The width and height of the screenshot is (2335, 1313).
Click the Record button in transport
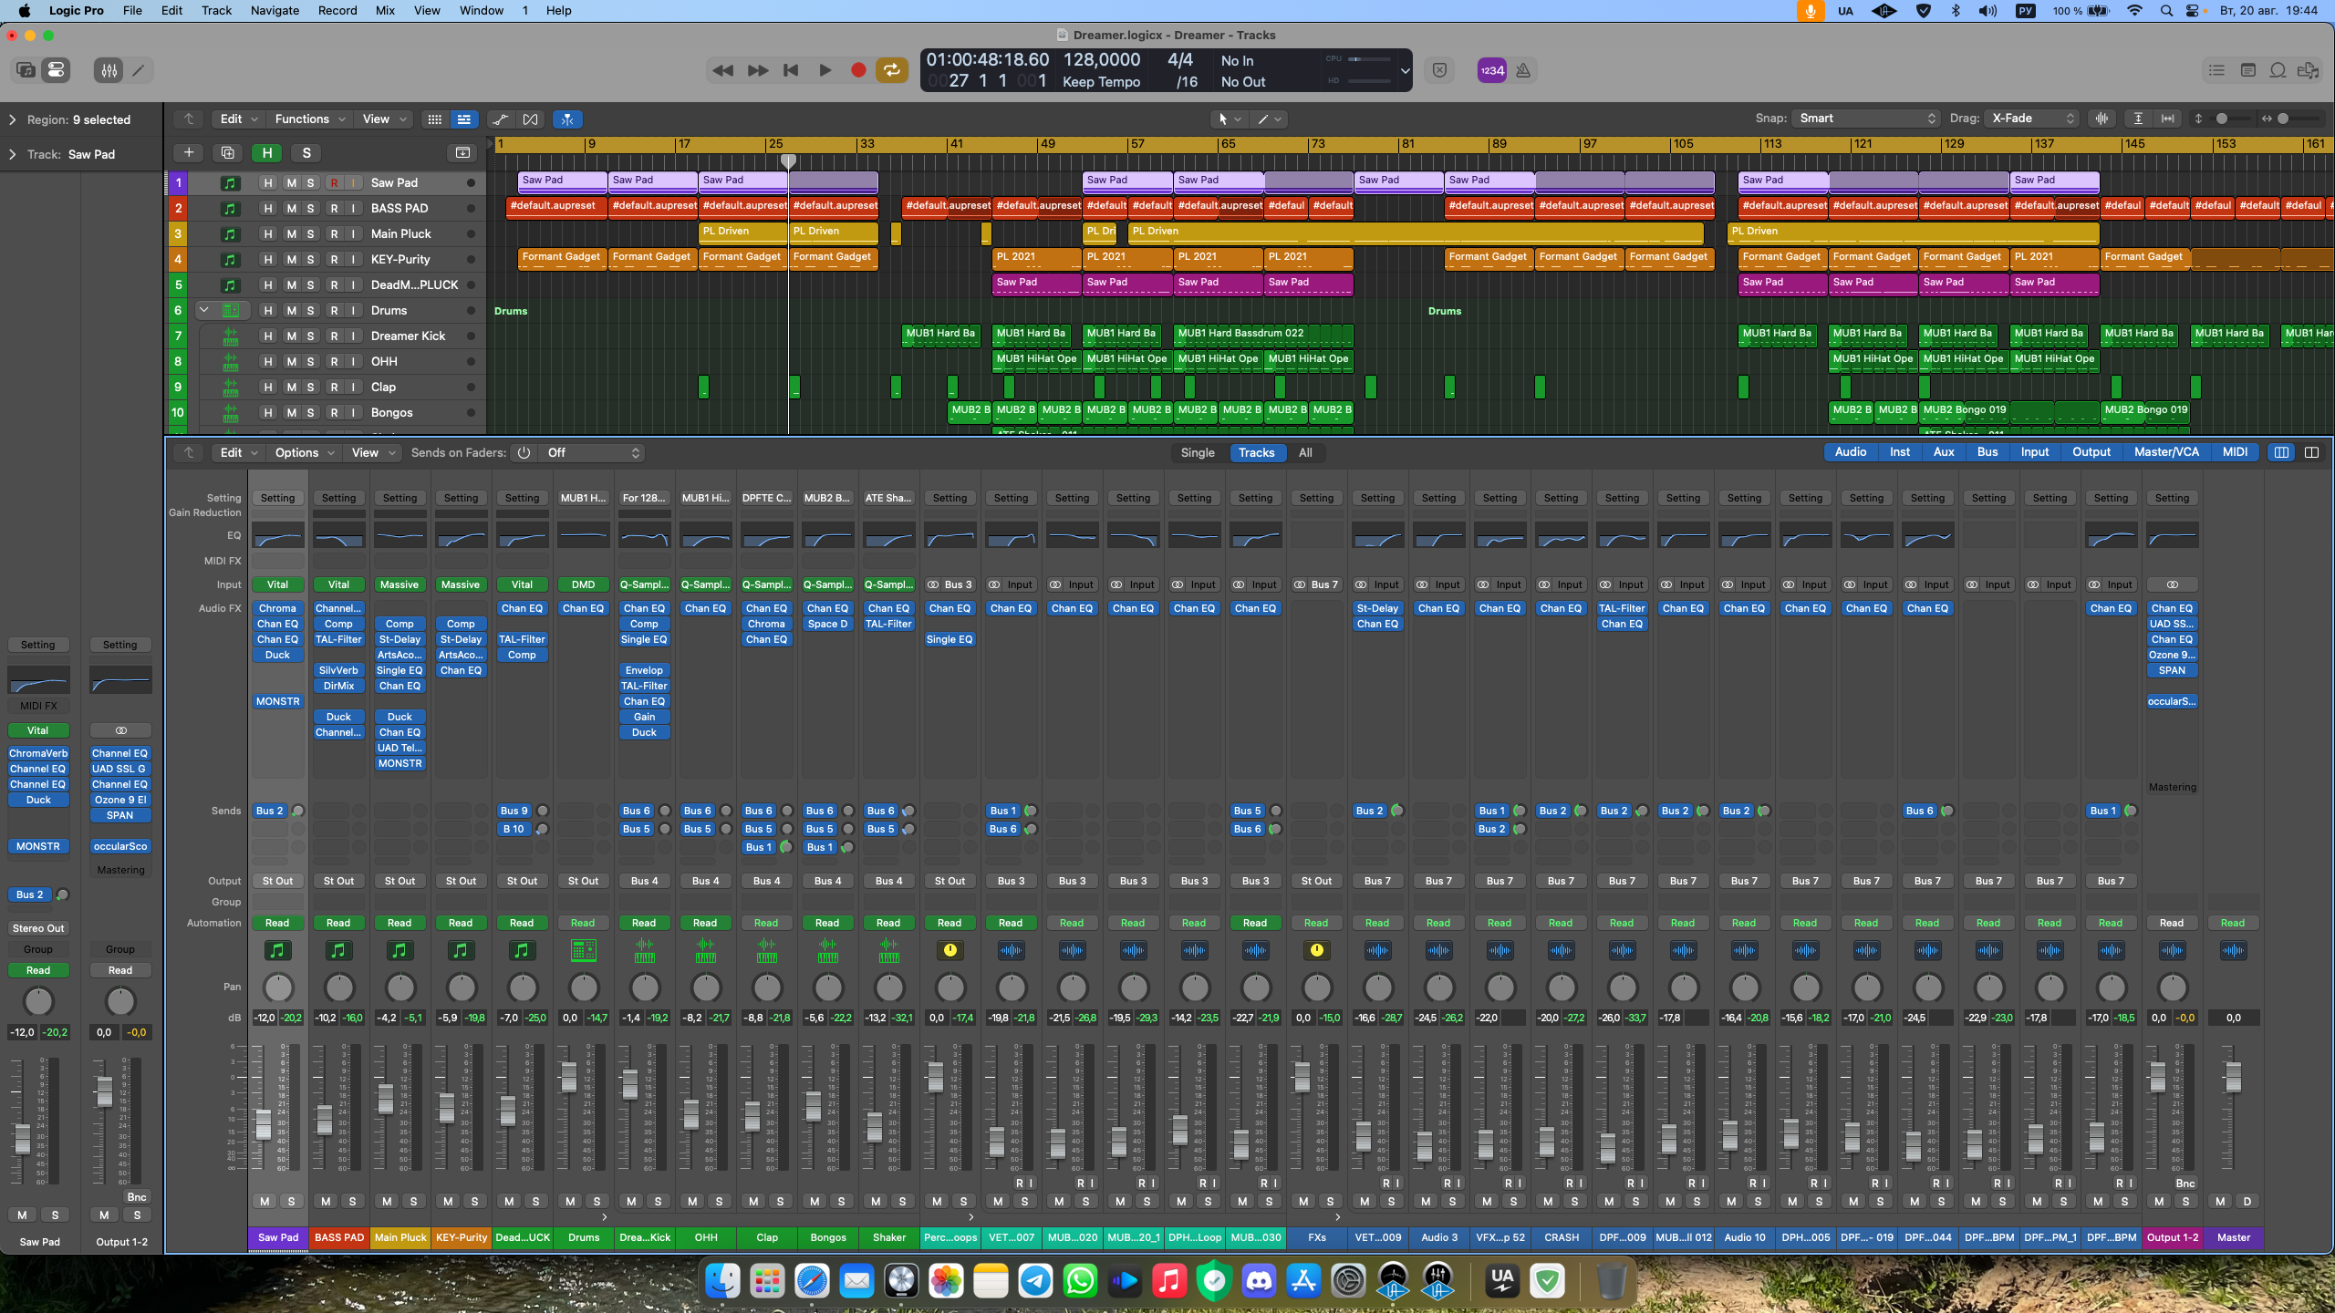(x=857, y=70)
